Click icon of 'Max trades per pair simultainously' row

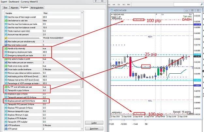(6, 42)
